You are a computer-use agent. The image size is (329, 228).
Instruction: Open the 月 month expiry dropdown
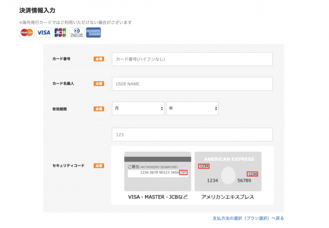point(138,108)
